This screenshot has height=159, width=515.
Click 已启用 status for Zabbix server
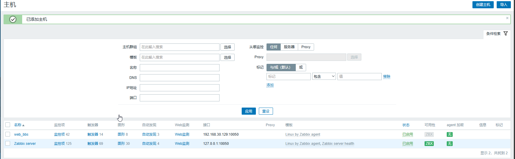pyautogui.click(x=408, y=144)
